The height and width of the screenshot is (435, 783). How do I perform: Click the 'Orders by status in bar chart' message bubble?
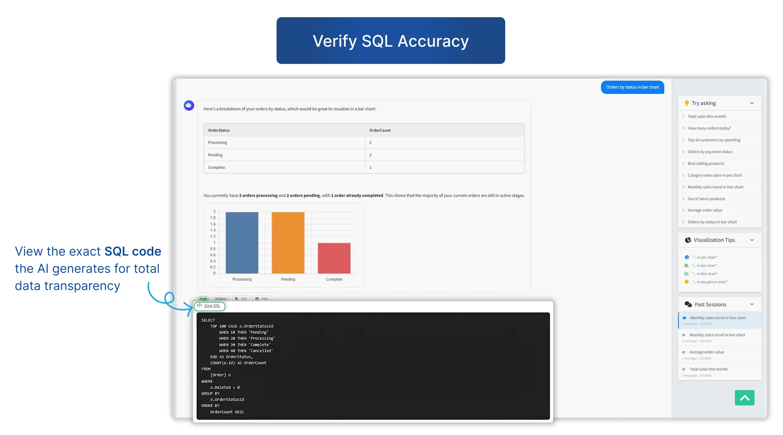pos(632,87)
